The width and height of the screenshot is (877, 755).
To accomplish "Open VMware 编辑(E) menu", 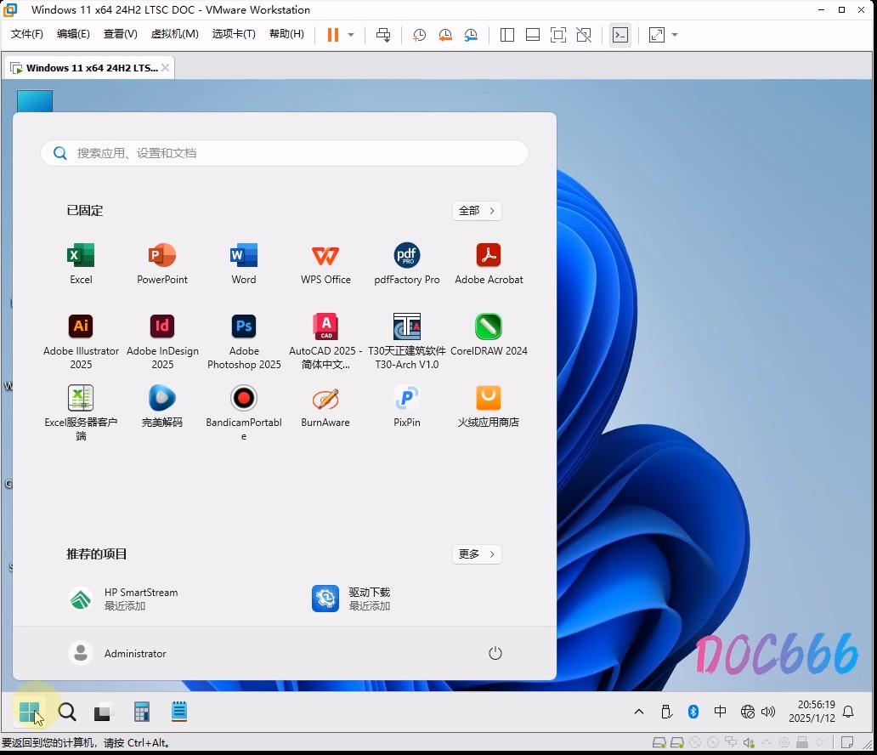I will pyautogui.click(x=73, y=34).
